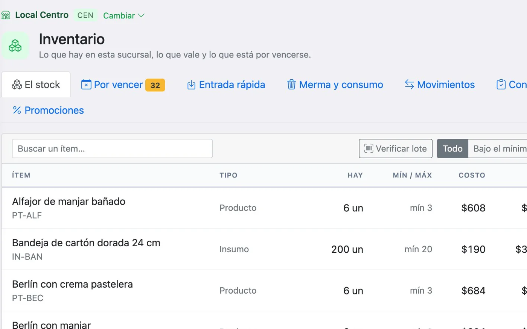
Task: Focus the Buscar un ítem search field
Action: point(112,149)
